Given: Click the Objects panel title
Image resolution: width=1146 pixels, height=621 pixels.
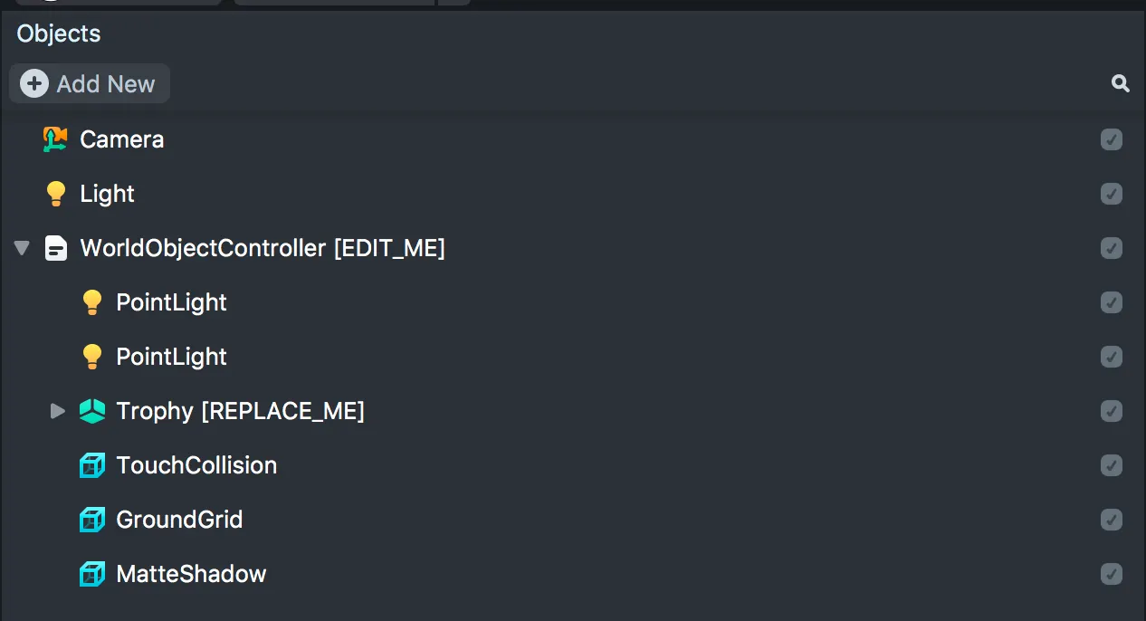Looking at the screenshot, I should tap(59, 33).
